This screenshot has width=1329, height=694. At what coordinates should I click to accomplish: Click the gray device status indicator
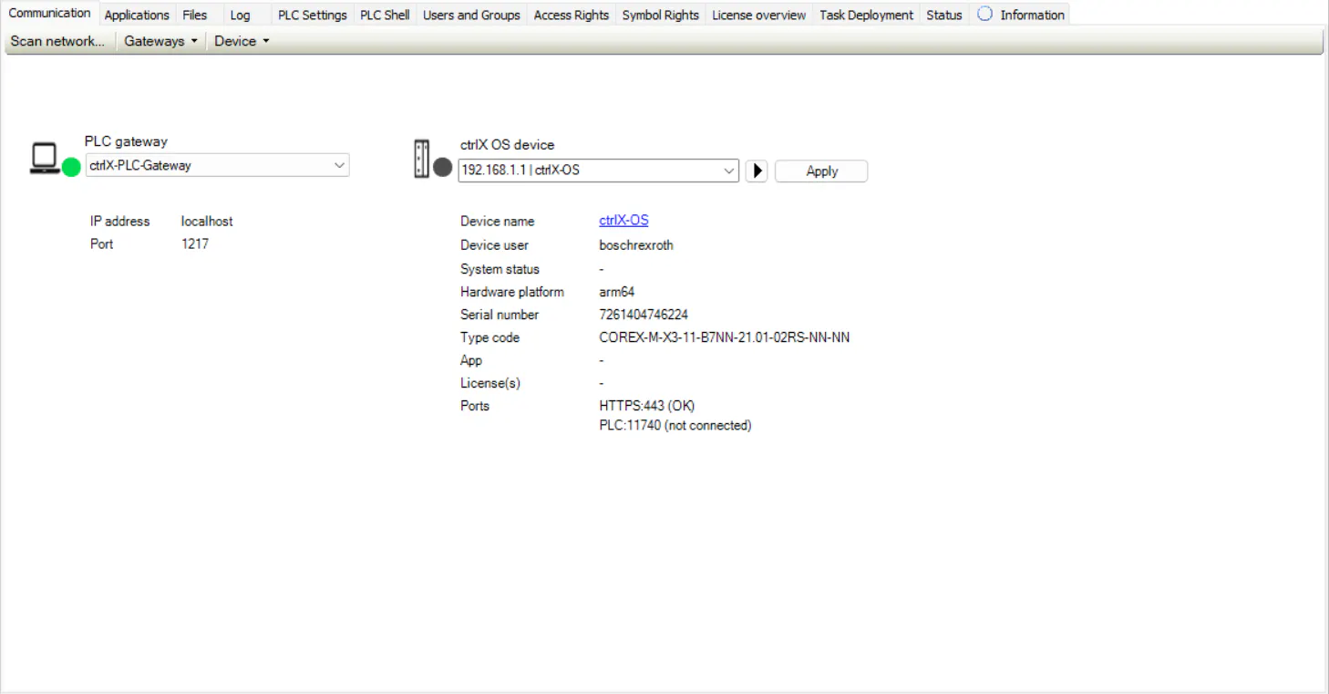[442, 167]
